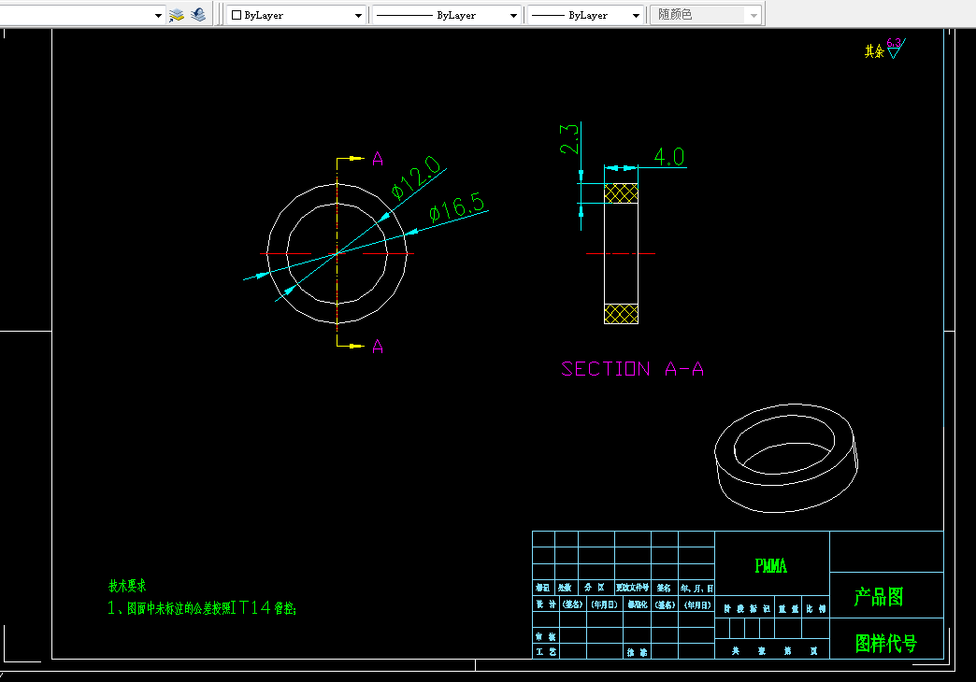Viewport: 976px width, 682px height.
Task: Select the 设计 title block cell
Action: coord(546,604)
